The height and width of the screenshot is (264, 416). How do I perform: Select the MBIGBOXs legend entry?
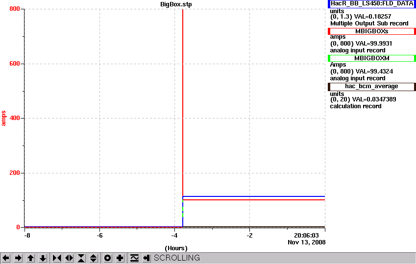(x=372, y=31)
